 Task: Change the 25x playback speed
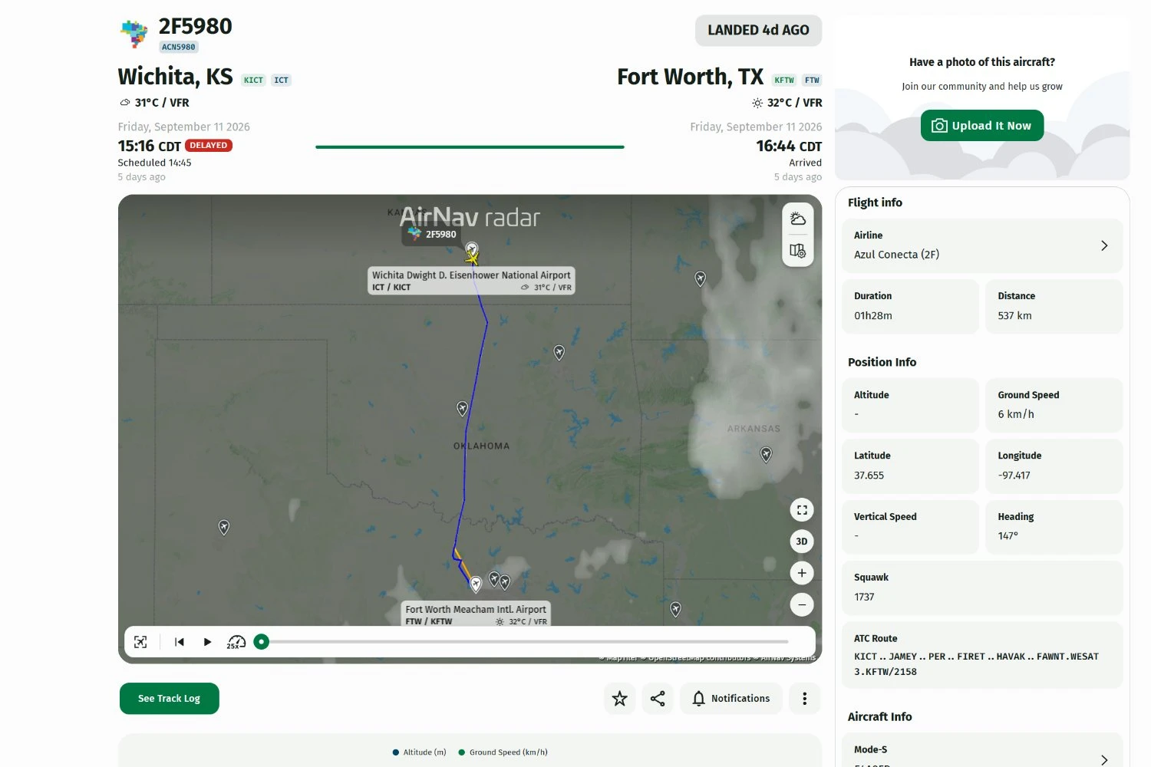coord(236,642)
